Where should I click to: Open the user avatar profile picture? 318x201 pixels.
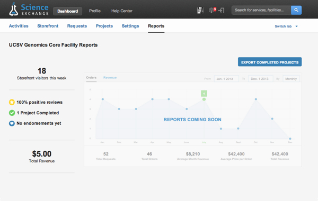pyautogui.click(x=200, y=10)
